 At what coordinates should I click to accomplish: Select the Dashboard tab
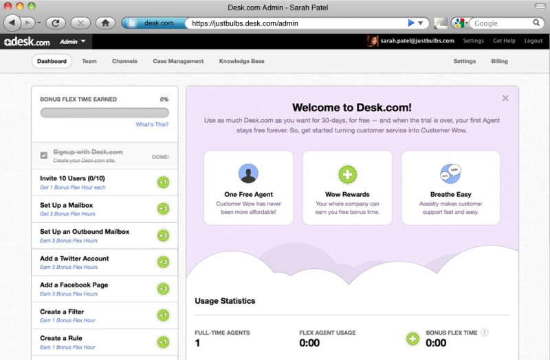click(52, 61)
